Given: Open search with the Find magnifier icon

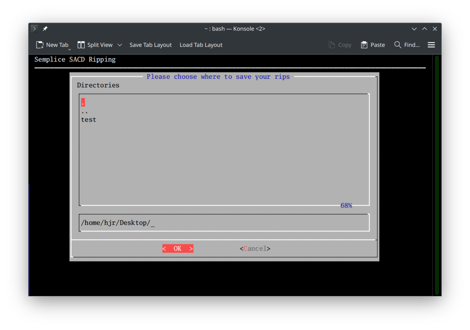Looking at the screenshot, I should (397, 45).
